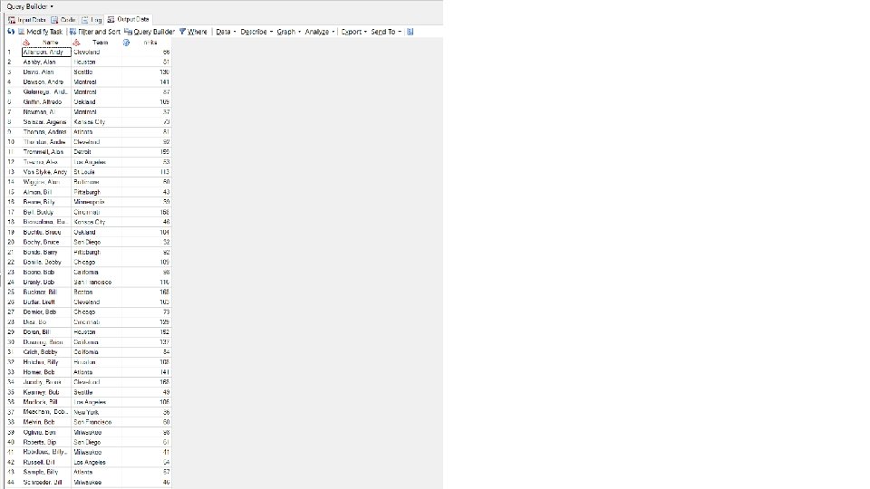
Task: Select the cell 'Doran, Bill'
Action: click(46, 332)
